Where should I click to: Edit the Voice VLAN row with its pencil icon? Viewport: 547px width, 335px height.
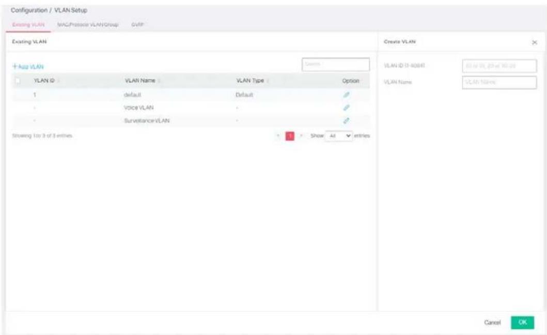coord(346,108)
